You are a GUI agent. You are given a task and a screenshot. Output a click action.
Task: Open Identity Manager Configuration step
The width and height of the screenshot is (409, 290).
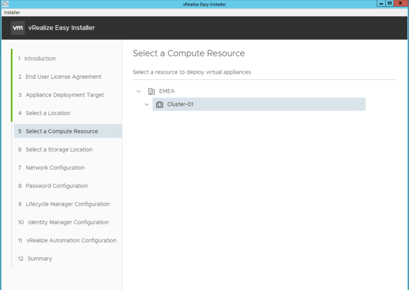68,222
